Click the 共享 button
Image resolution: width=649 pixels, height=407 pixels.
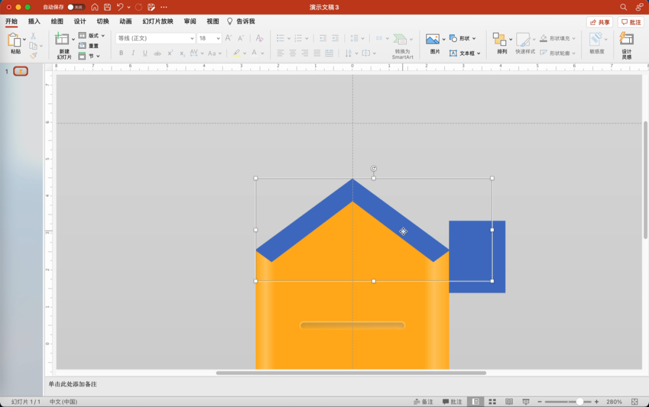click(600, 22)
